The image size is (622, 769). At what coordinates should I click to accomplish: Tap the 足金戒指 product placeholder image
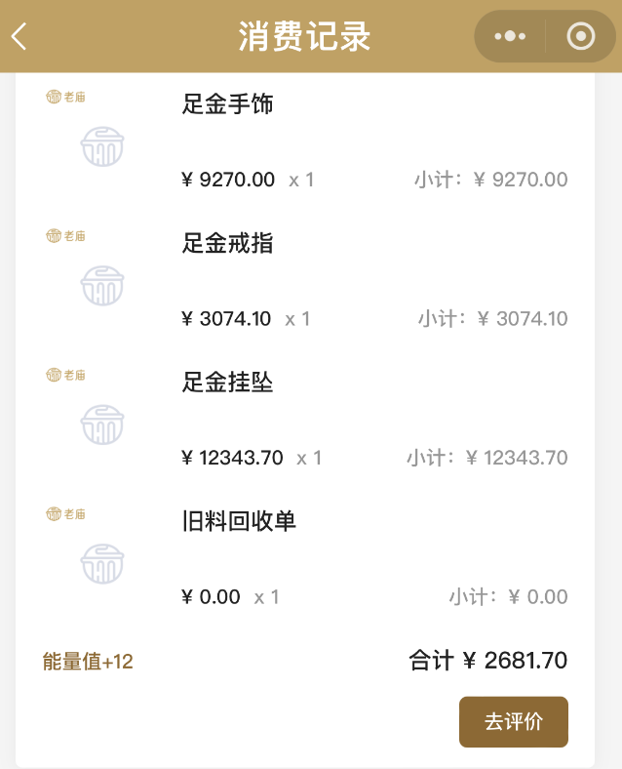coord(102,285)
